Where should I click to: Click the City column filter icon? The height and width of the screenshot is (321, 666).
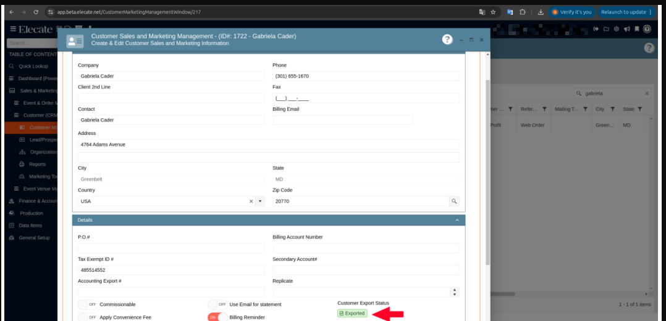point(612,109)
